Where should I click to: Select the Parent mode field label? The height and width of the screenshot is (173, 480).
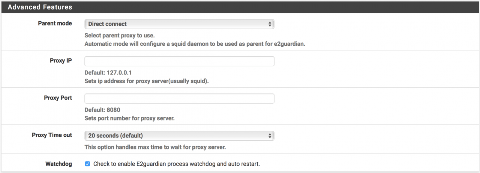click(55, 23)
